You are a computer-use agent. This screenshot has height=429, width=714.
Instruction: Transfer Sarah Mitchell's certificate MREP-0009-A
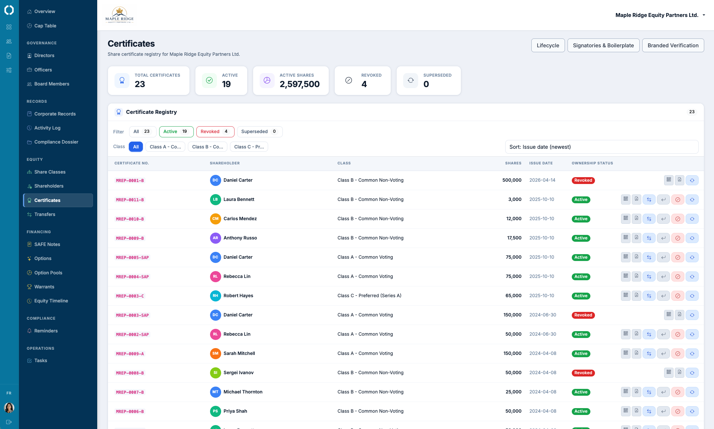(x=649, y=353)
